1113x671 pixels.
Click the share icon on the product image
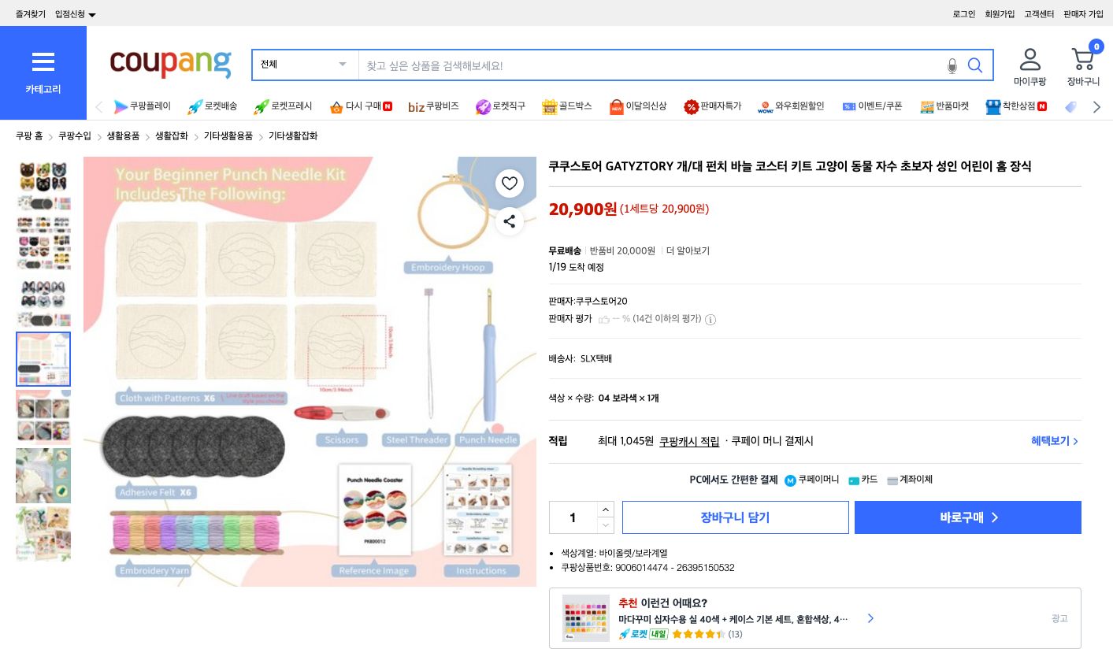click(x=510, y=221)
